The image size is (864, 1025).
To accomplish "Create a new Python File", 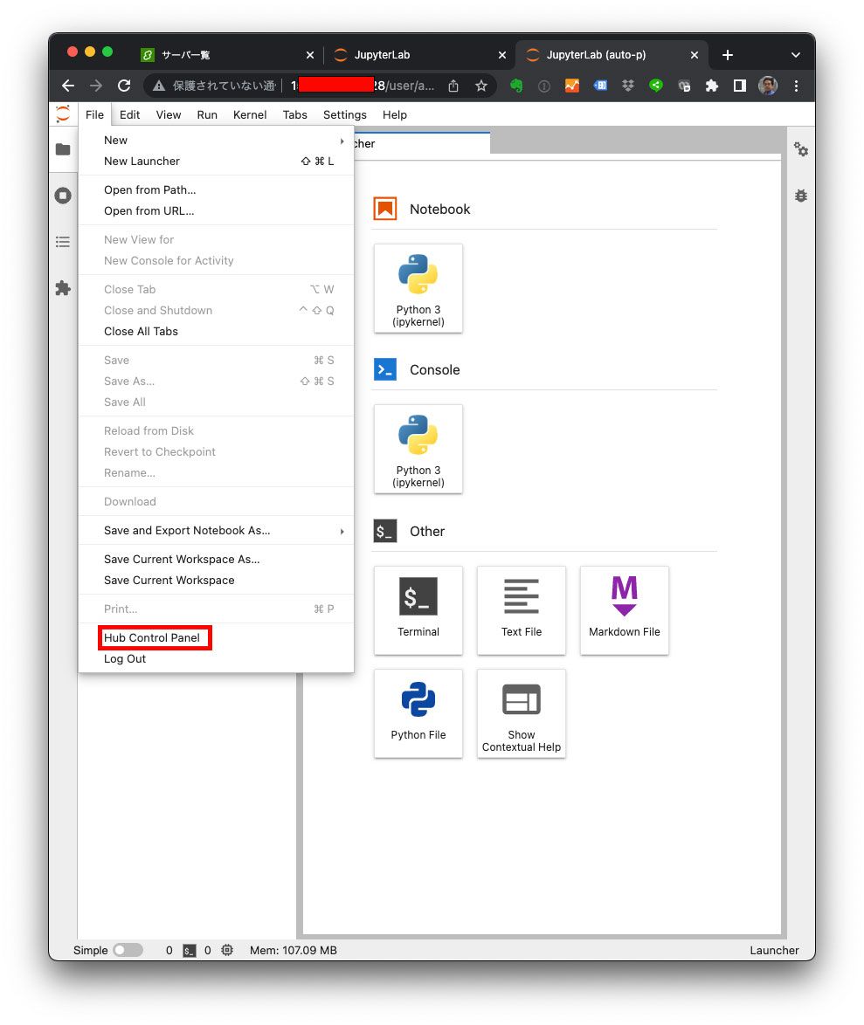I will (418, 713).
